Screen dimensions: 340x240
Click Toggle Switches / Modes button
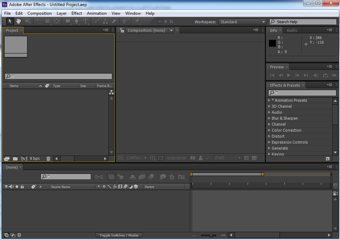coord(119,235)
